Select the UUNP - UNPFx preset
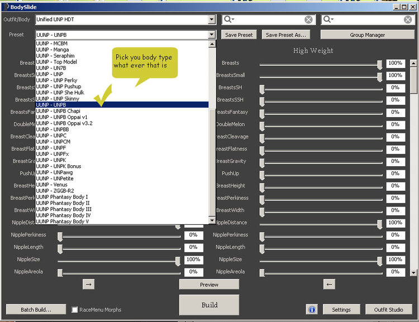This screenshot has height=322, width=419. 122,154
